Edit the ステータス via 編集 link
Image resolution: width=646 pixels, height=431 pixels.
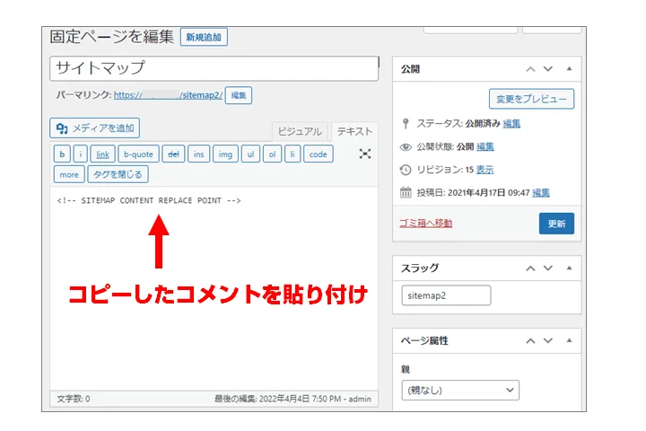tap(511, 123)
